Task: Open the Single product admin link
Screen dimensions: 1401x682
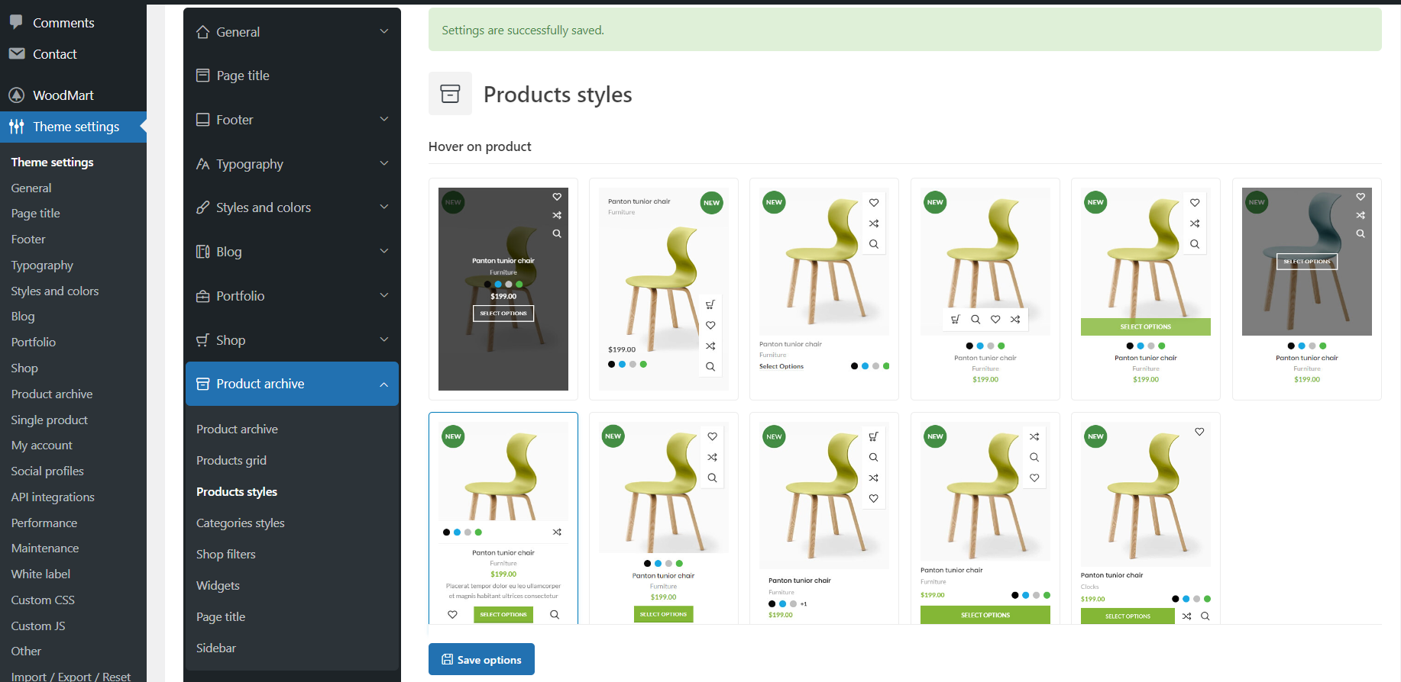Action: (x=50, y=420)
